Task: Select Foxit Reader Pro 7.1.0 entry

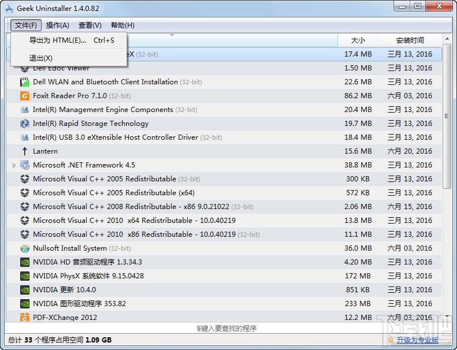Action: [x=70, y=96]
